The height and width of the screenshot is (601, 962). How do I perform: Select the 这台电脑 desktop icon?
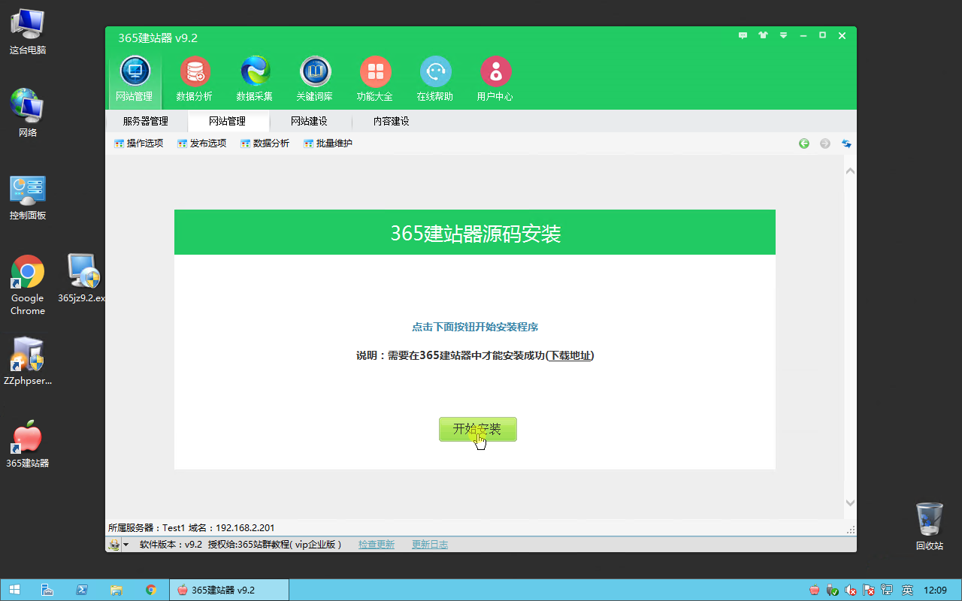click(28, 32)
